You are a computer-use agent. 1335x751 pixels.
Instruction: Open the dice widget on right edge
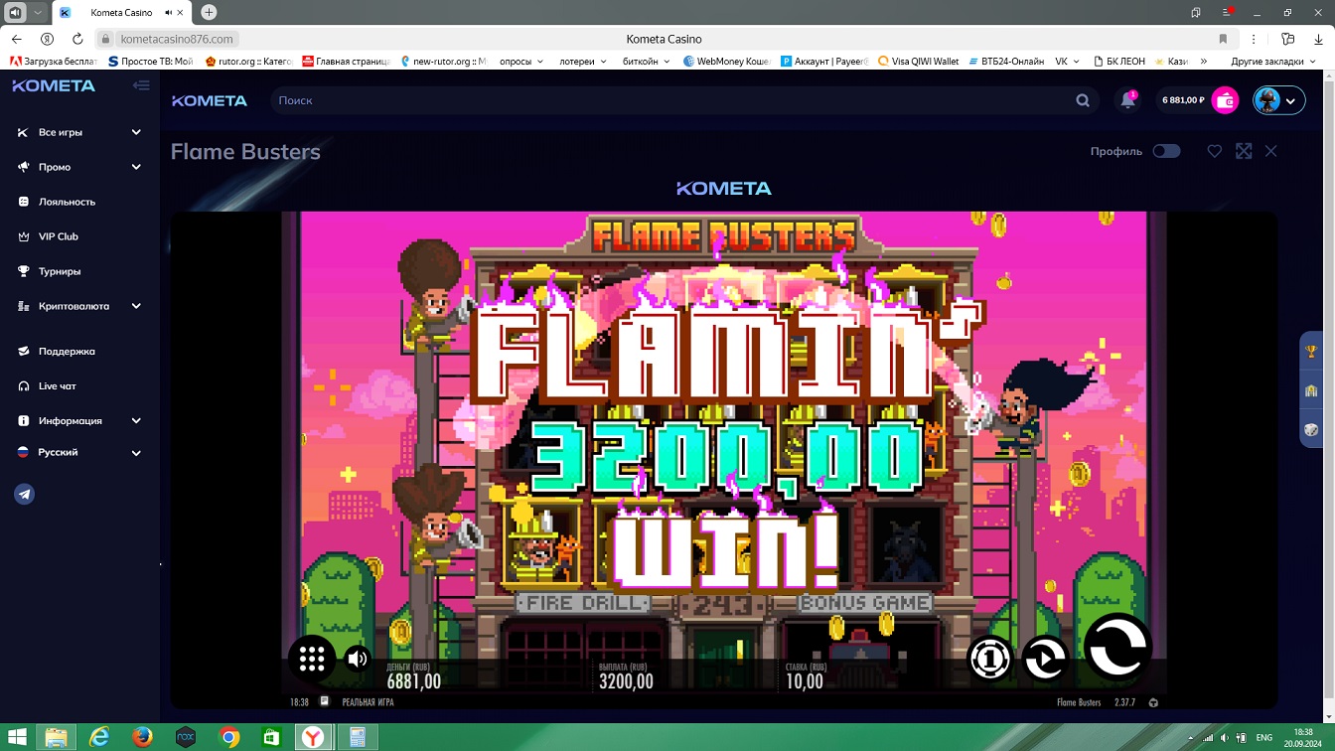(1311, 430)
